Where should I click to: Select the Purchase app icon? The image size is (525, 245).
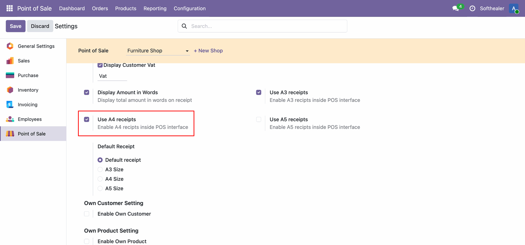pos(10,75)
